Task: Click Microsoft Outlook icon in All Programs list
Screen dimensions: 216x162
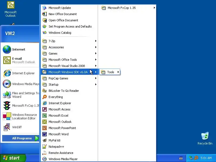Action: coord(45,122)
